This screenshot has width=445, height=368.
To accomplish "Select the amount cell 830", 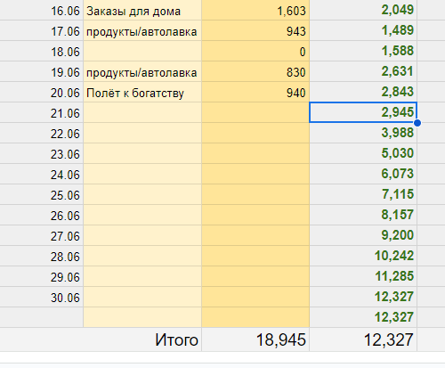I will point(255,71).
